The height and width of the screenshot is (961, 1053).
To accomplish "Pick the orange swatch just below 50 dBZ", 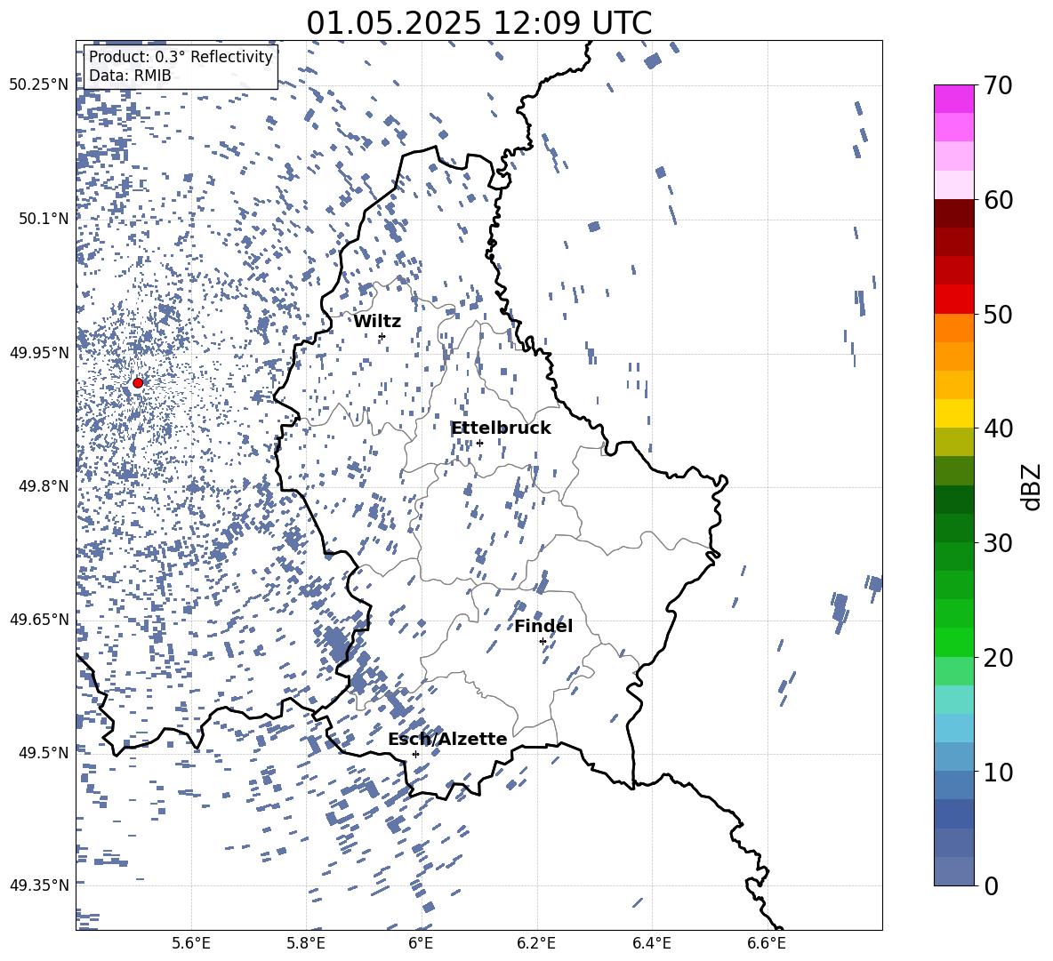I will click(953, 327).
